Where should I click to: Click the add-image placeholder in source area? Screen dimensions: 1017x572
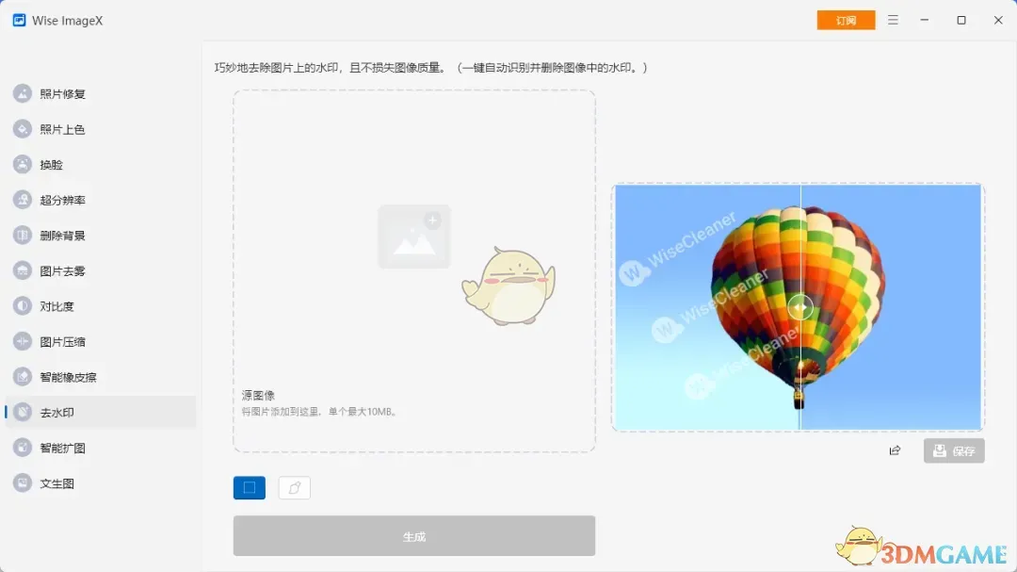(x=414, y=237)
